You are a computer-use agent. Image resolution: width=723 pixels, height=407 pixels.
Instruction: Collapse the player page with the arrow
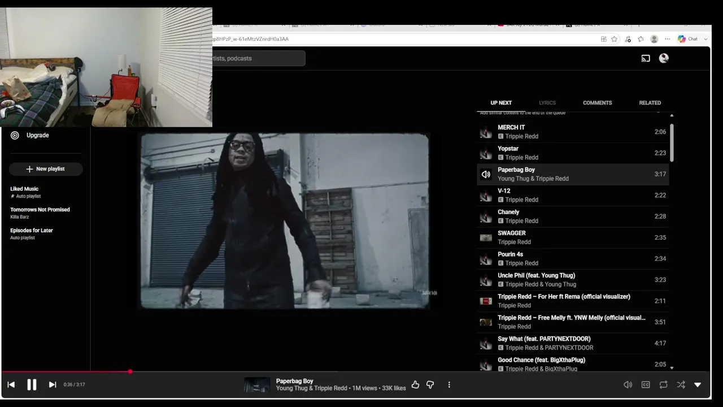pyautogui.click(x=698, y=385)
